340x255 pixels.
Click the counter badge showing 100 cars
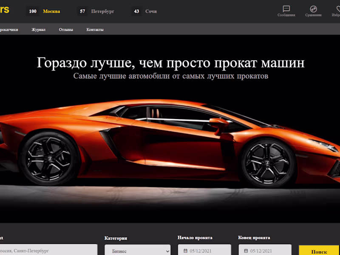(32, 11)
